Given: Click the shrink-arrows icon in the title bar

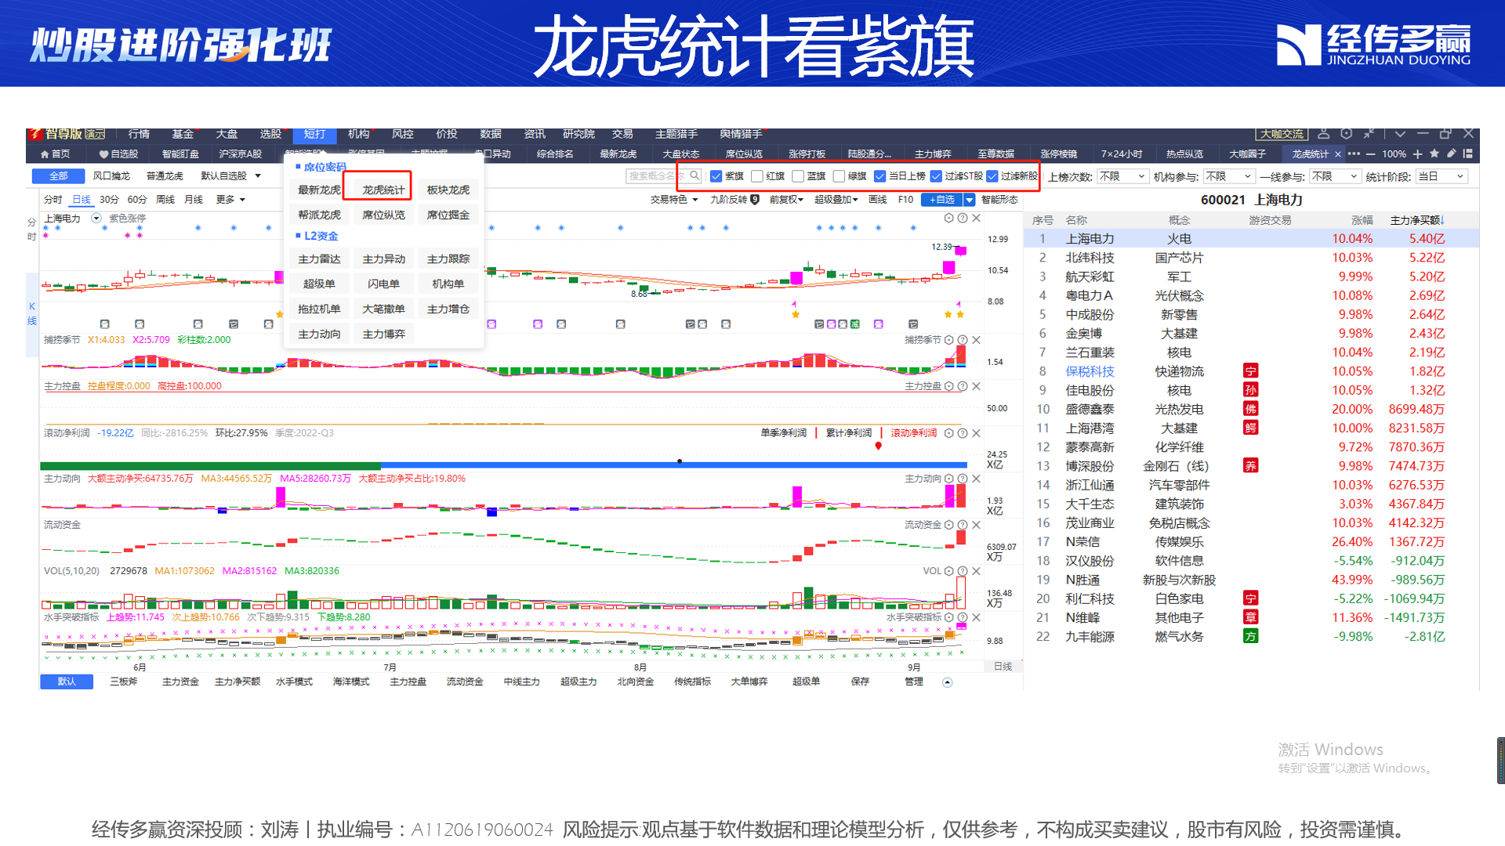Looking at the screenshot, I should [x=1369, y=134].
